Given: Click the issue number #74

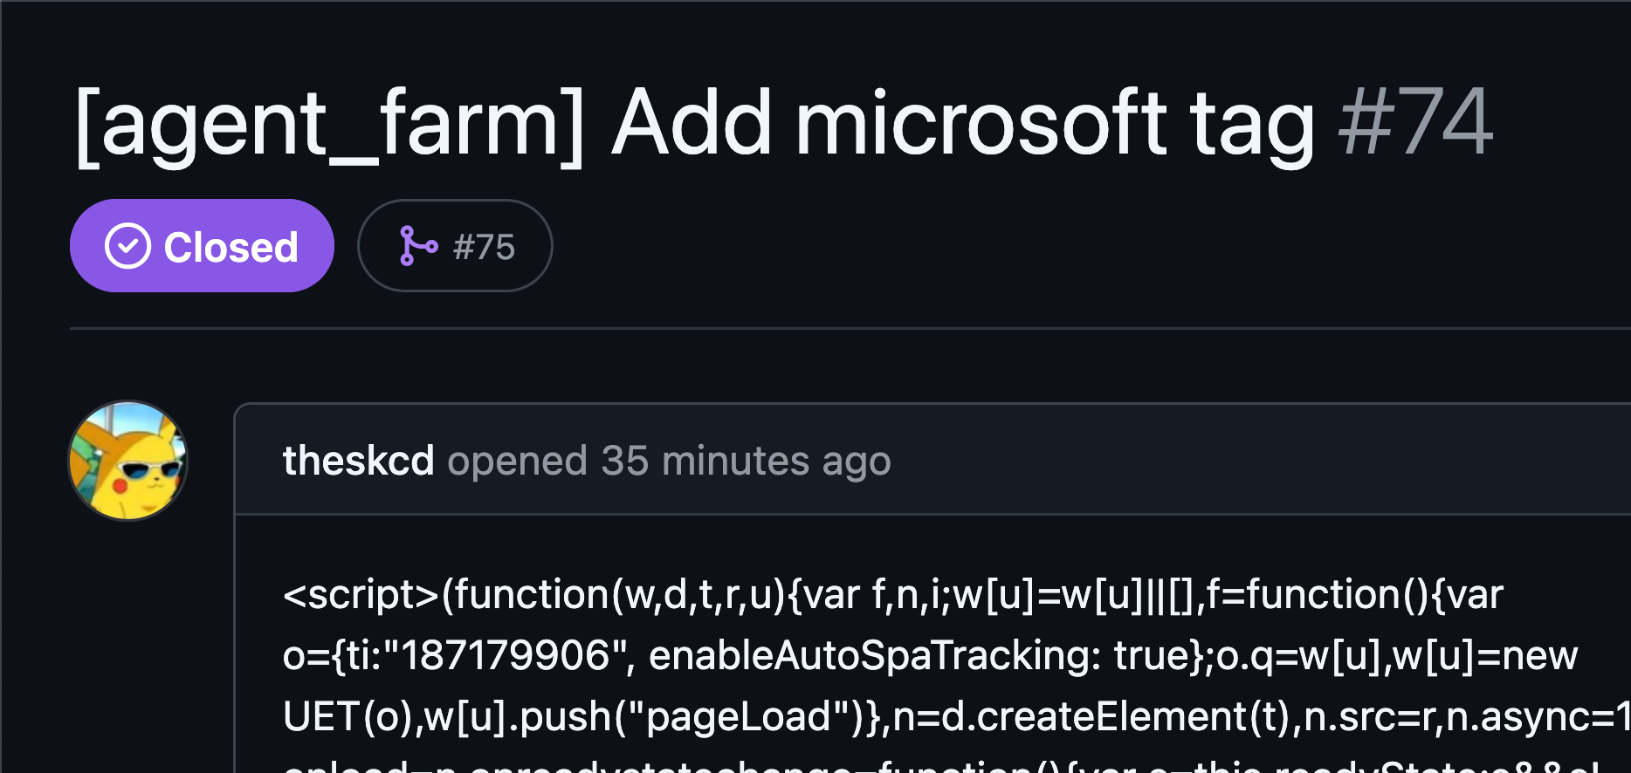Looking at the screenshot, I should tap(1414, 123).
